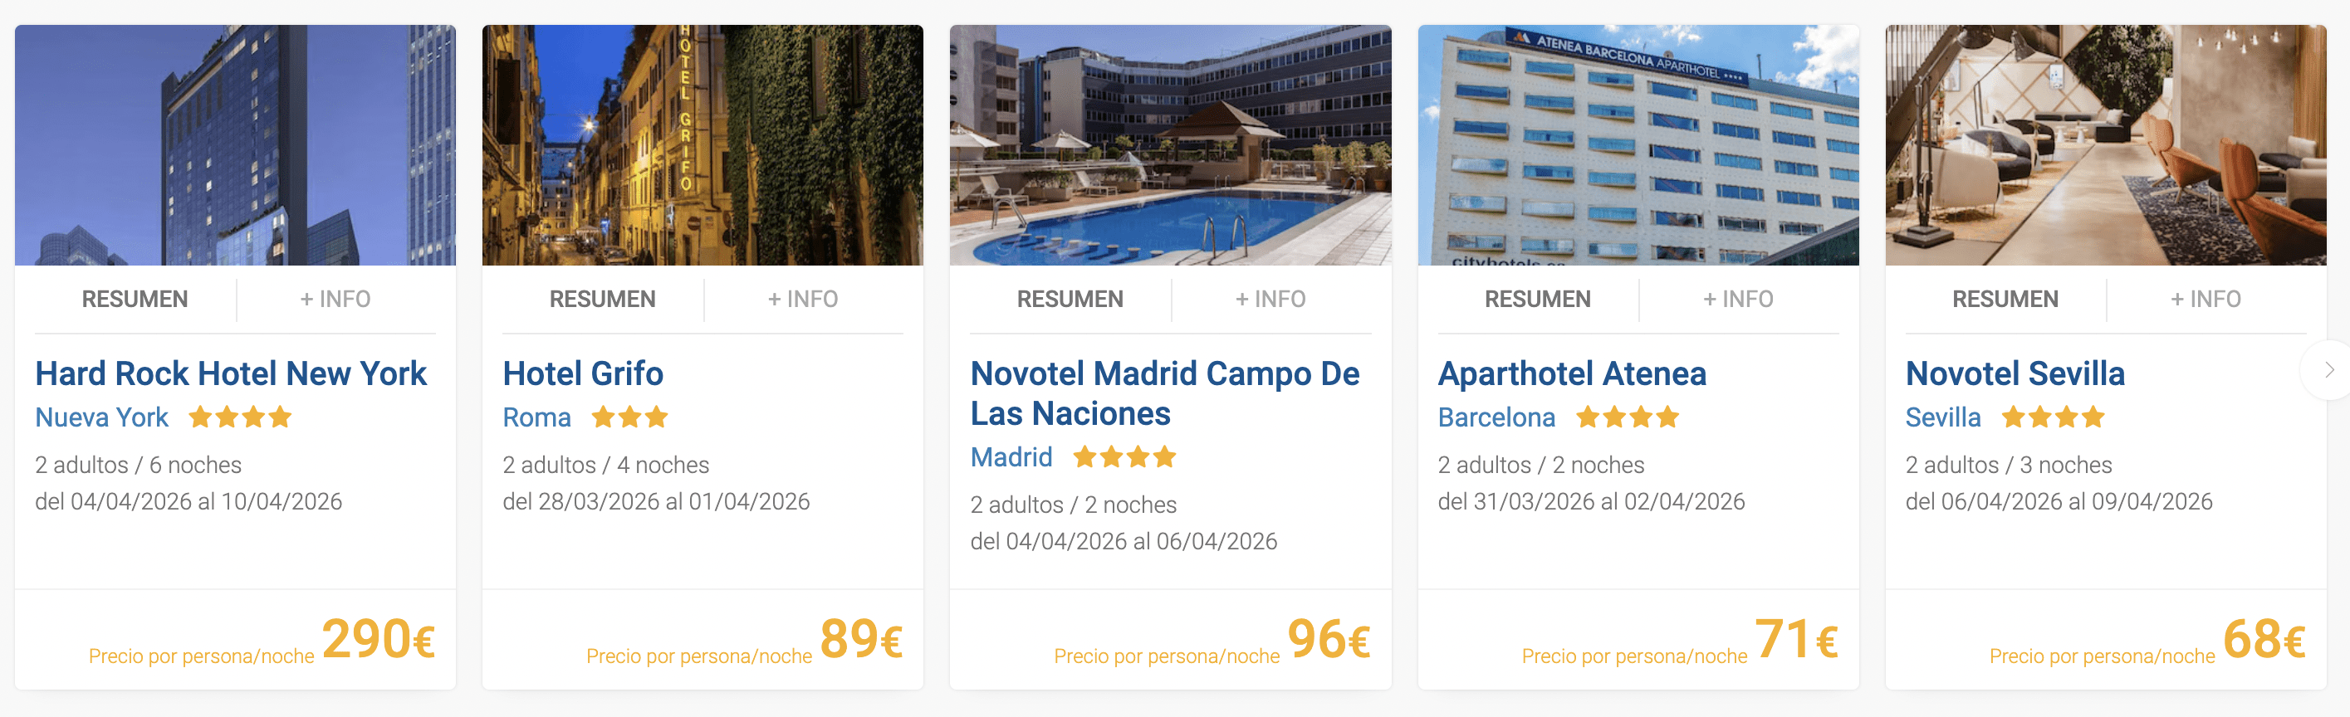The image size is (2350, 717).
Task: View the Novotel Madrid pool photo
Action: click(1171, 145)
